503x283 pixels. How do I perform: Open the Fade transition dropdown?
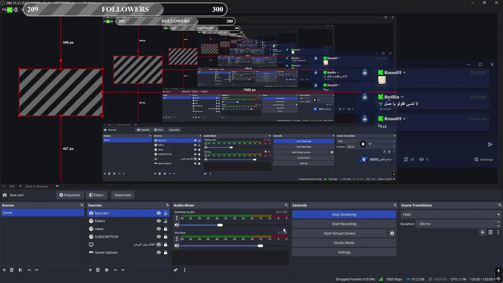tap(451, 215)
